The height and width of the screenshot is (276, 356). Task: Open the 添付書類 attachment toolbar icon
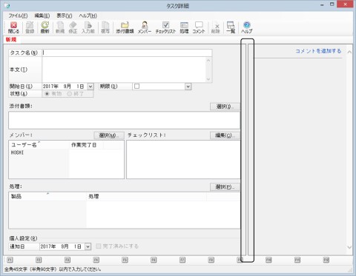pos(125,27)
